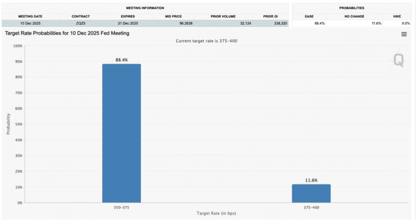
Task: Click the QuikStrike Q watermark logo
Action: click(x=398, y=60)
